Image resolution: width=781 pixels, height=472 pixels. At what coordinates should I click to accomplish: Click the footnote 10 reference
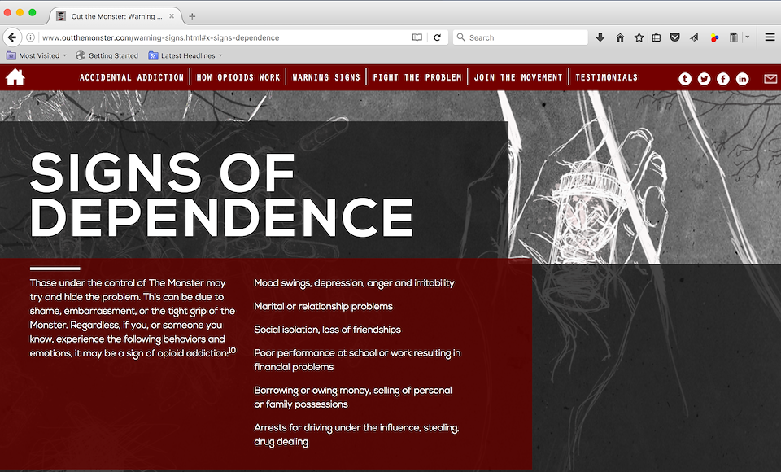(x=232, y=351)
